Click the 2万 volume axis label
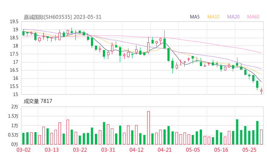This screenshot has width=267, height=158. [x=15, y=107]
